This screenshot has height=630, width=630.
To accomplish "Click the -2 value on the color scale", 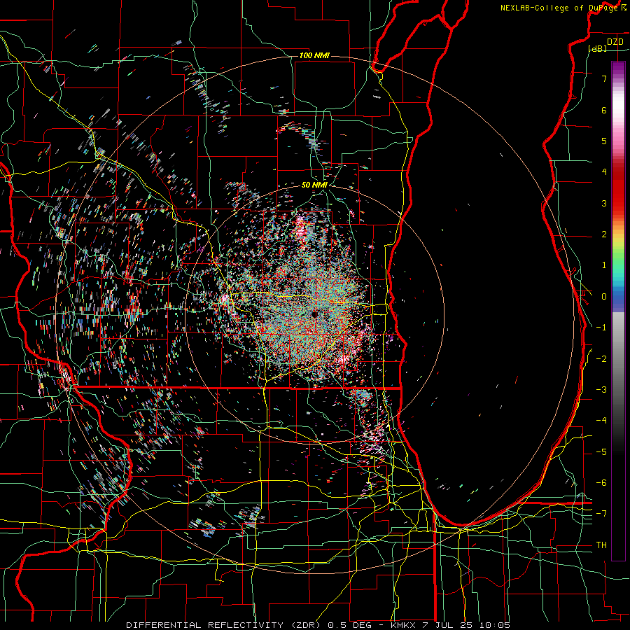I will tap(601, 358).
